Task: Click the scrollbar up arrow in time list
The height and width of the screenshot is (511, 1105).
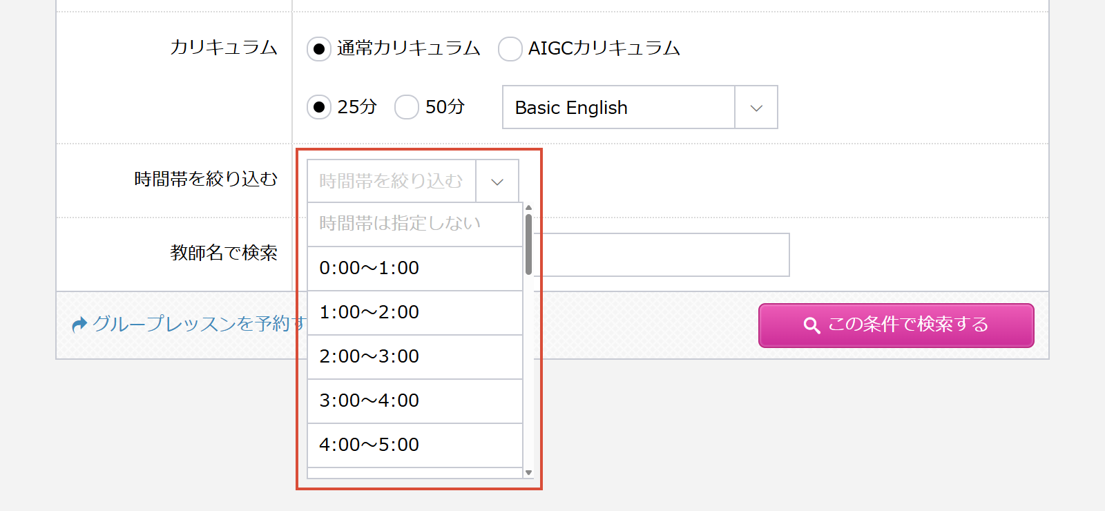Action: (528, 207)
